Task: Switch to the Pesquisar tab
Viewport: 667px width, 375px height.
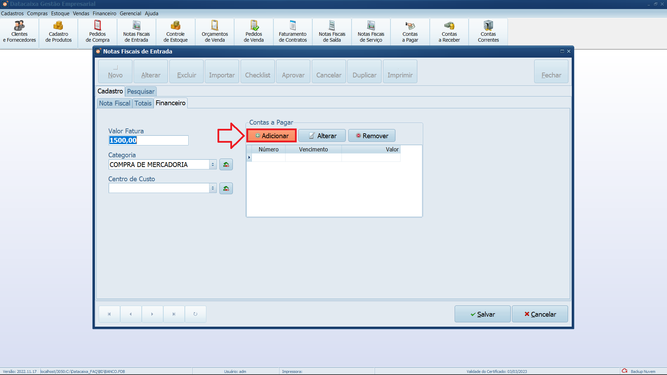Action: pos(140,91)
